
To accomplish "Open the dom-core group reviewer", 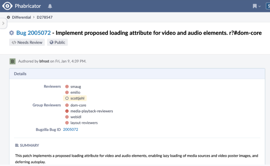I will click(x=78, y=105).
